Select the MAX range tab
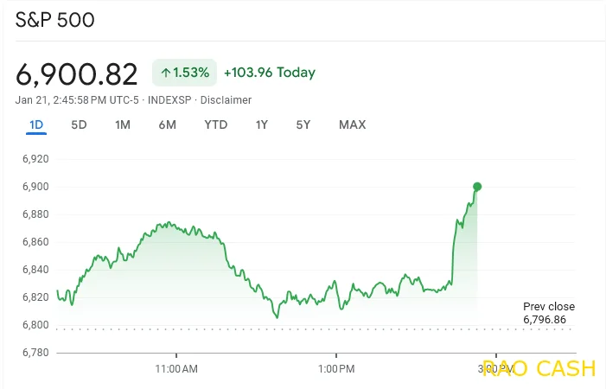The width and height of the screenshot is (606, 389). click(x=352, y=124)
